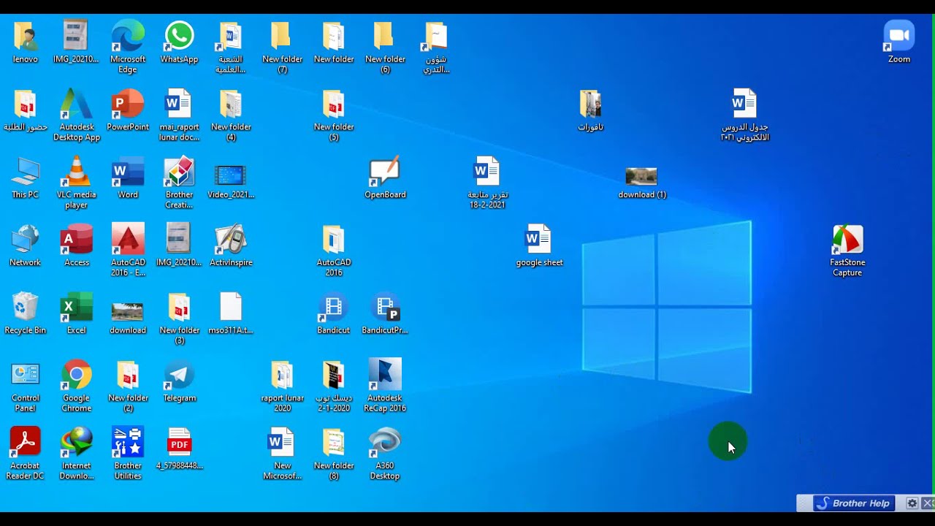Select the حضور الطلبة folder
The width and height of the screenshot is (935, 526).
tap(25, 110)
